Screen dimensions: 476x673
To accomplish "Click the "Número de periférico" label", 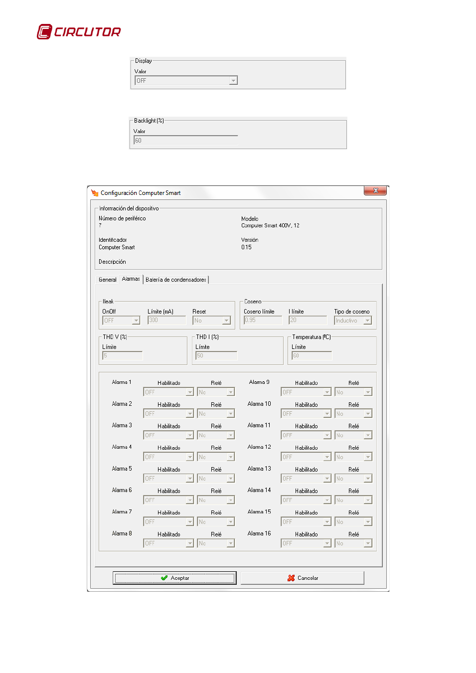I will (122, 218).
